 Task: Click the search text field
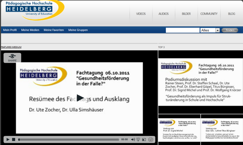click(183, 30)
